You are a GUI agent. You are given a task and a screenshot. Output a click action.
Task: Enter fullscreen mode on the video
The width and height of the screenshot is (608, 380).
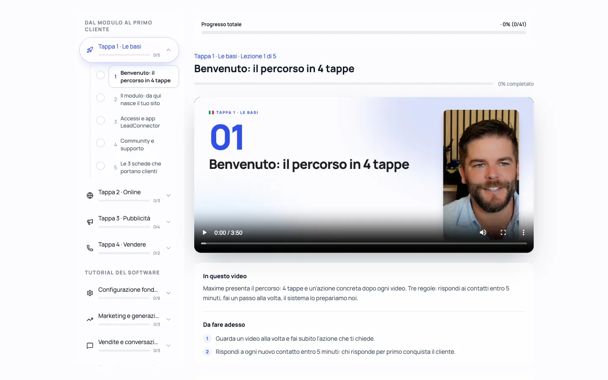point(503,233)
